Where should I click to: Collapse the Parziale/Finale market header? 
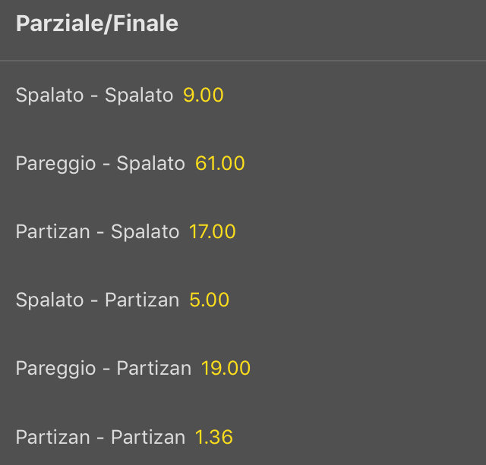coord(243,24)
